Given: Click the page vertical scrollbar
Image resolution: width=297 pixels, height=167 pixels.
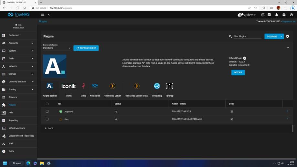Looking at the screenshot, I should click(292, 128).
